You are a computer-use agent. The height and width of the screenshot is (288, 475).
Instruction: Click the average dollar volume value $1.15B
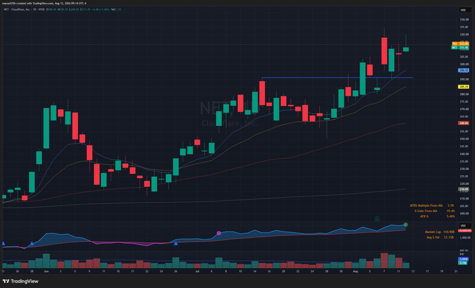click(x=449, y=237)
